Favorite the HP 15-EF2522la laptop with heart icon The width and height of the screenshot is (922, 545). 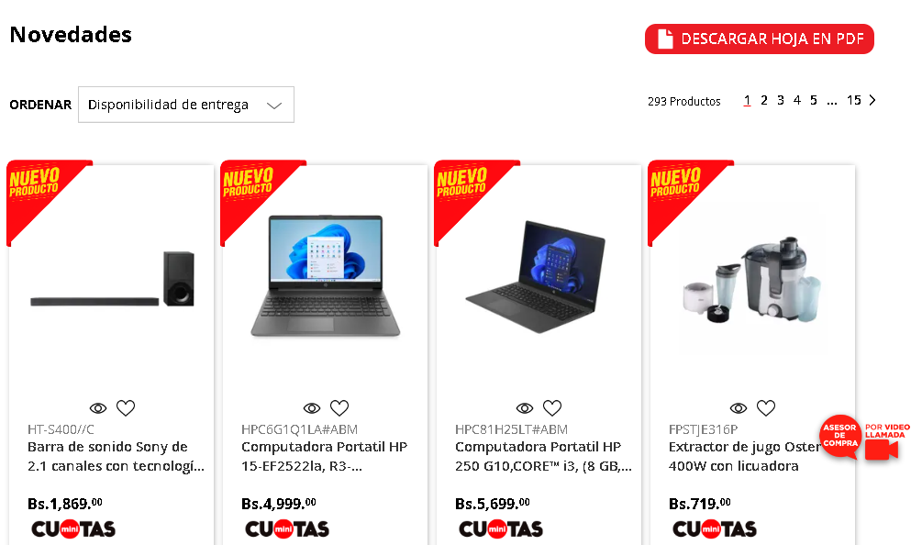(x=339, y=407)
